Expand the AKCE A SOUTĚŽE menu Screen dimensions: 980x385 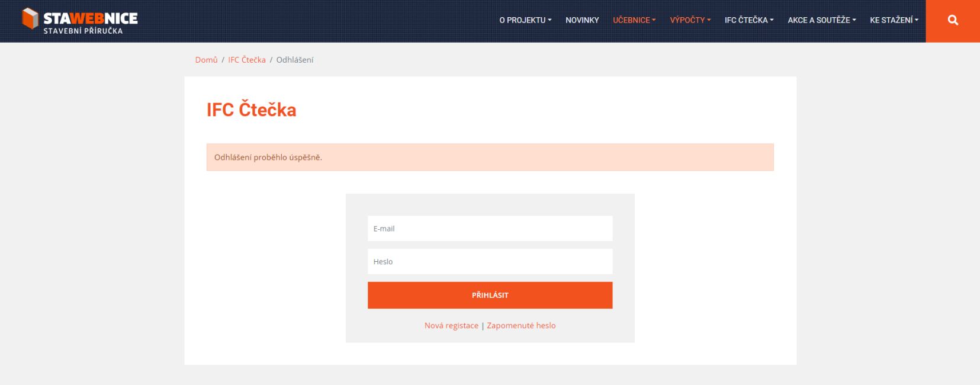click(821, 20)
